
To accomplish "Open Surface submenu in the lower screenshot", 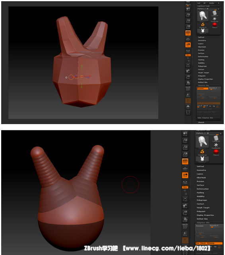I will coord(200,185).
